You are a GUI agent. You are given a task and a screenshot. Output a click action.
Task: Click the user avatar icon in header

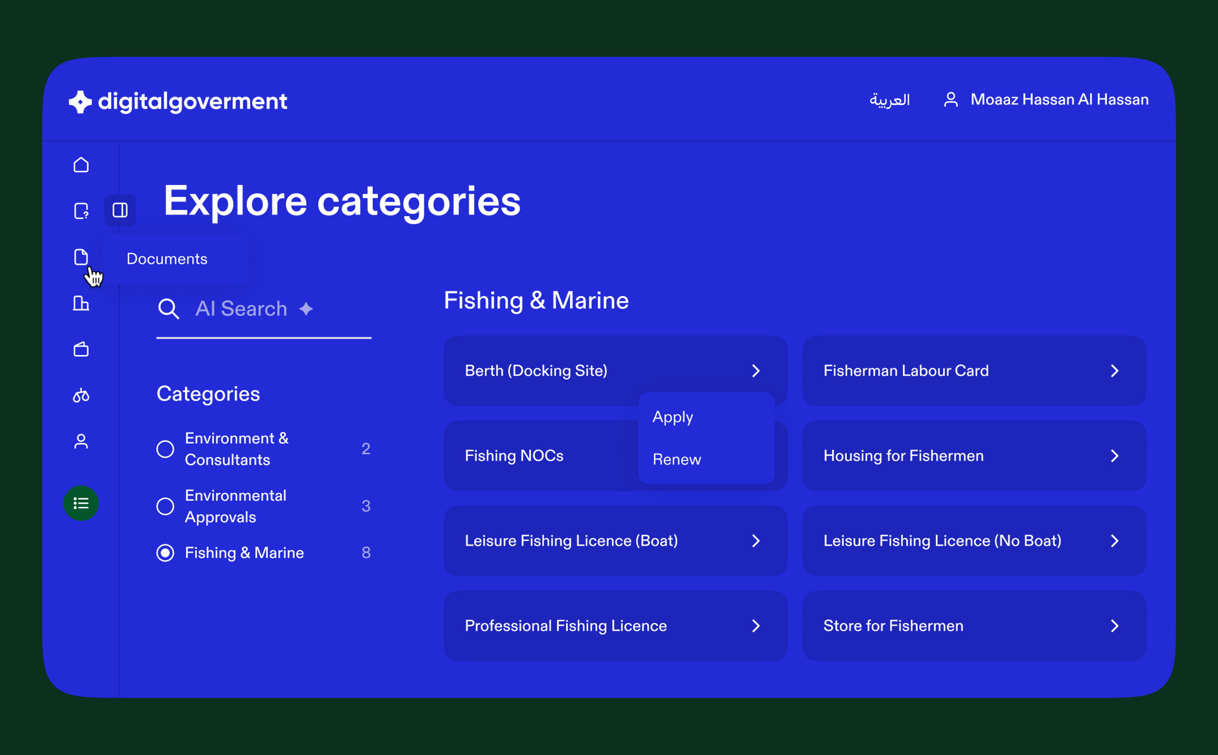coord(951,99)
